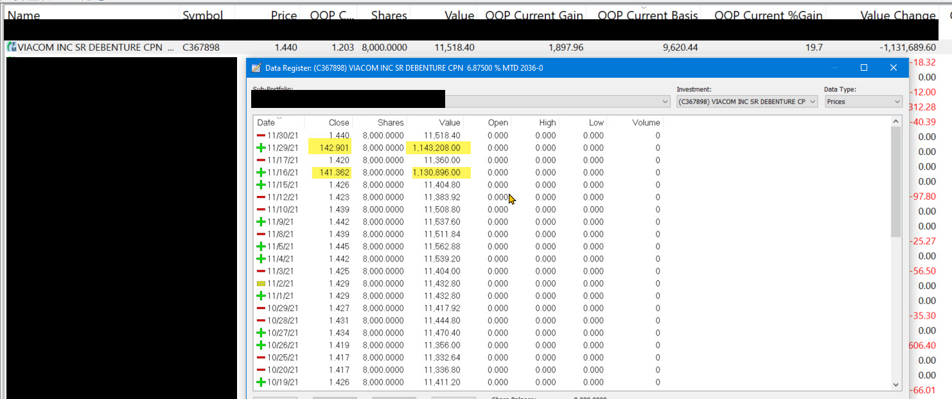Maximize the Data Register window
952x399 pixels.
click(864, 67)
